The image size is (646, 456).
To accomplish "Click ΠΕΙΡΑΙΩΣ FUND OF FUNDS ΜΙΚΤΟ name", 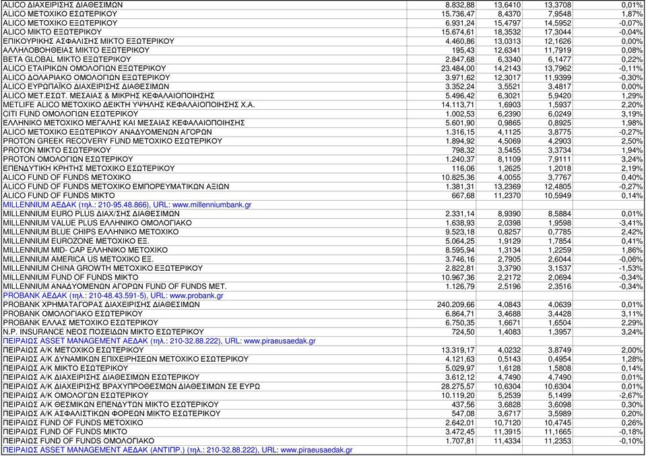I will pyautogui.click(x=65, y=432).
